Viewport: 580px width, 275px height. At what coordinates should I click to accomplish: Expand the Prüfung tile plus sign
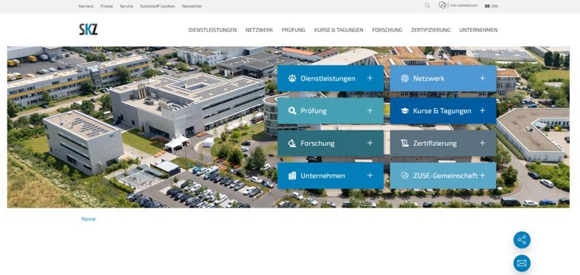pyautogui.click(x=370, y=111)
